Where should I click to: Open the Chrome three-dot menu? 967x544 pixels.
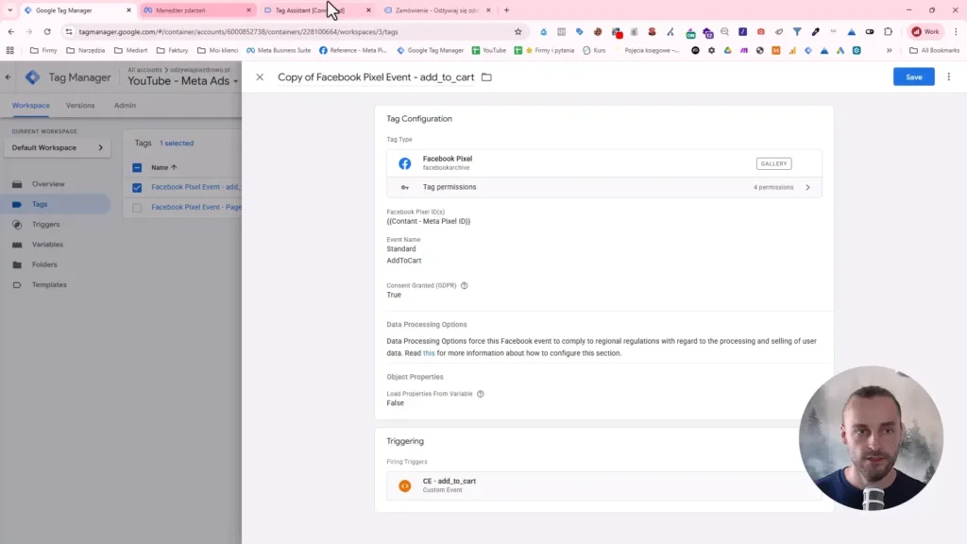pyautogui.click(x=956, y=31)
